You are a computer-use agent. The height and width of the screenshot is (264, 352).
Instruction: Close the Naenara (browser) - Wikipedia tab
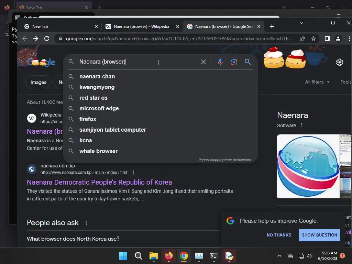(x=178, y=26)
